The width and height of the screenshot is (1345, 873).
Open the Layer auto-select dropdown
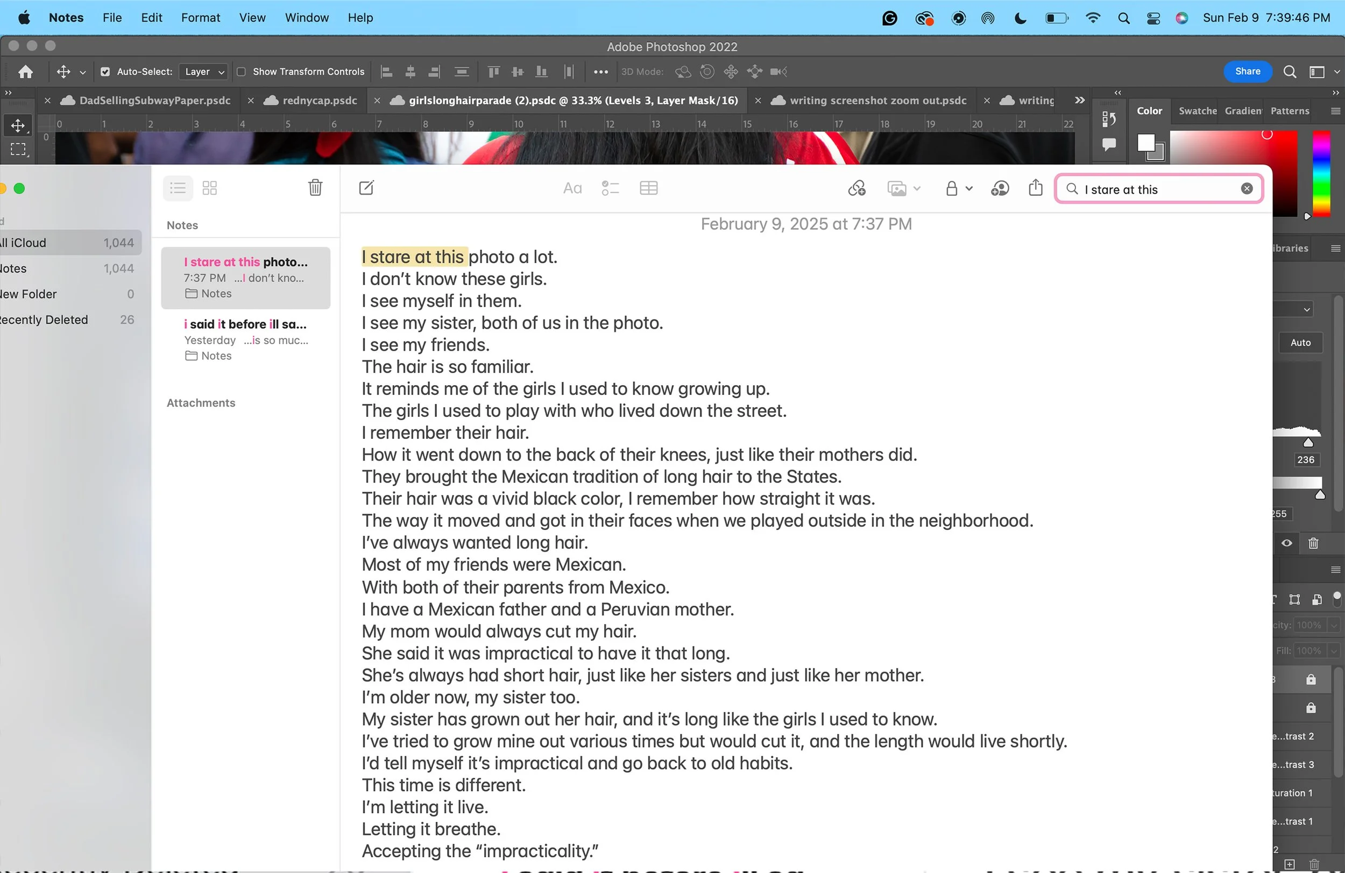(204, 72)
